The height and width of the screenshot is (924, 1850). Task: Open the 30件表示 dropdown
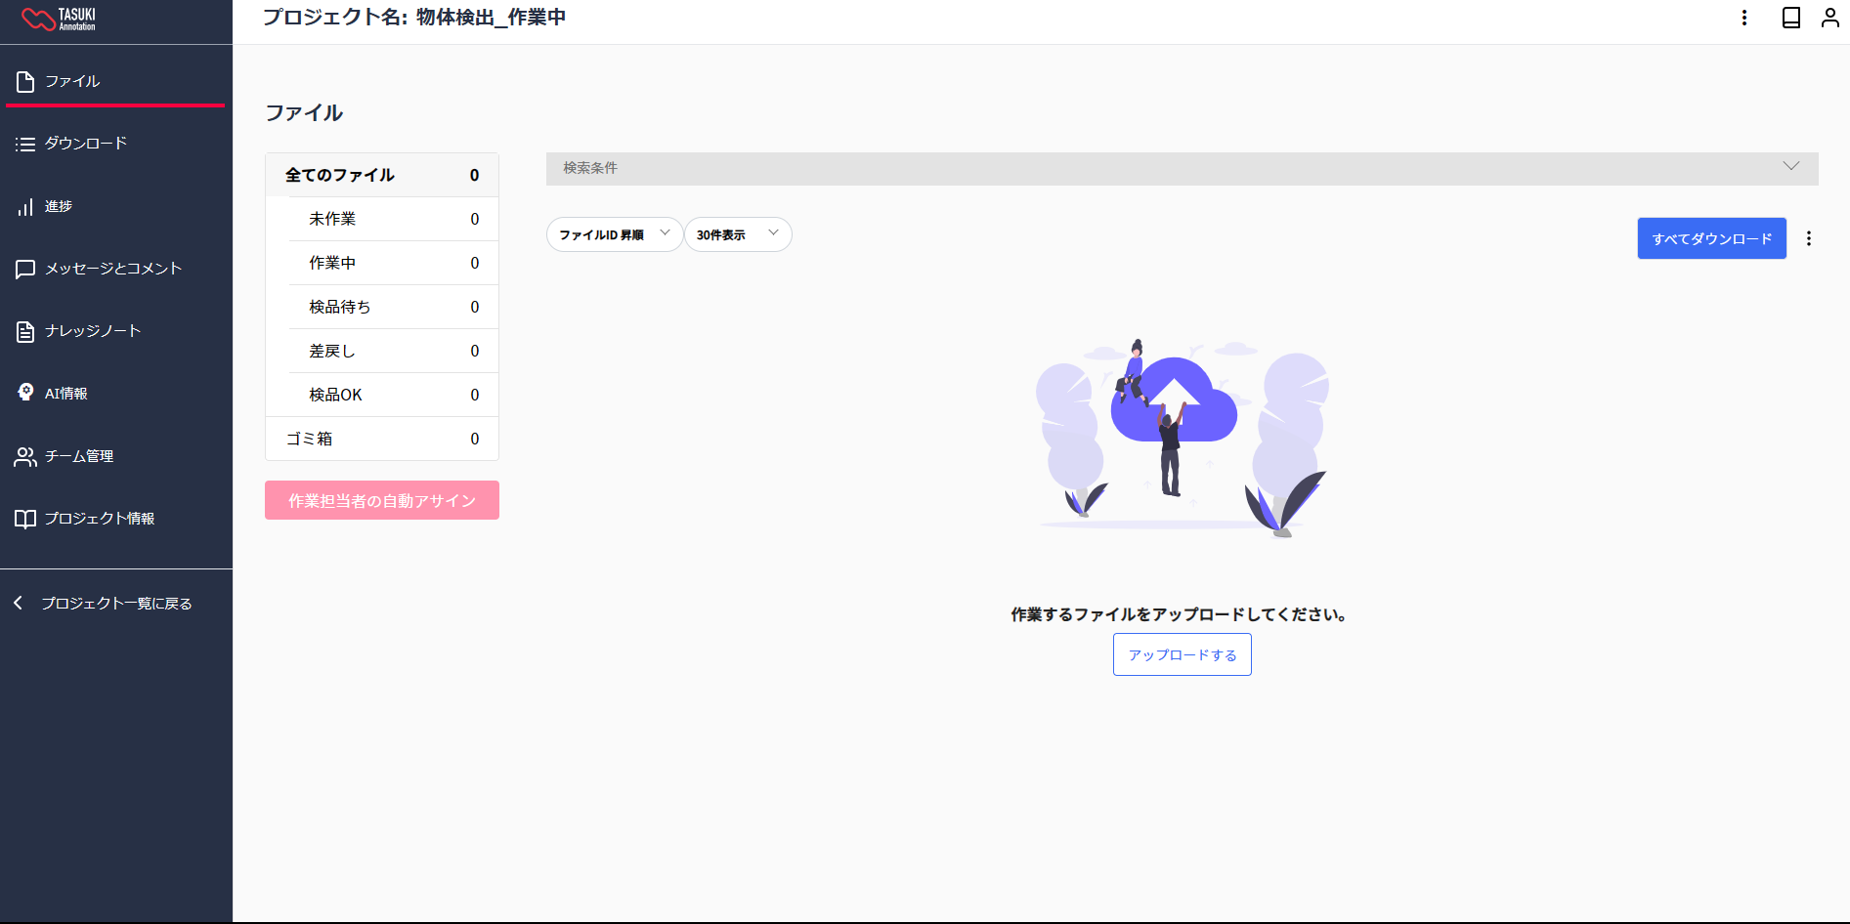click(x=738, y=234)
